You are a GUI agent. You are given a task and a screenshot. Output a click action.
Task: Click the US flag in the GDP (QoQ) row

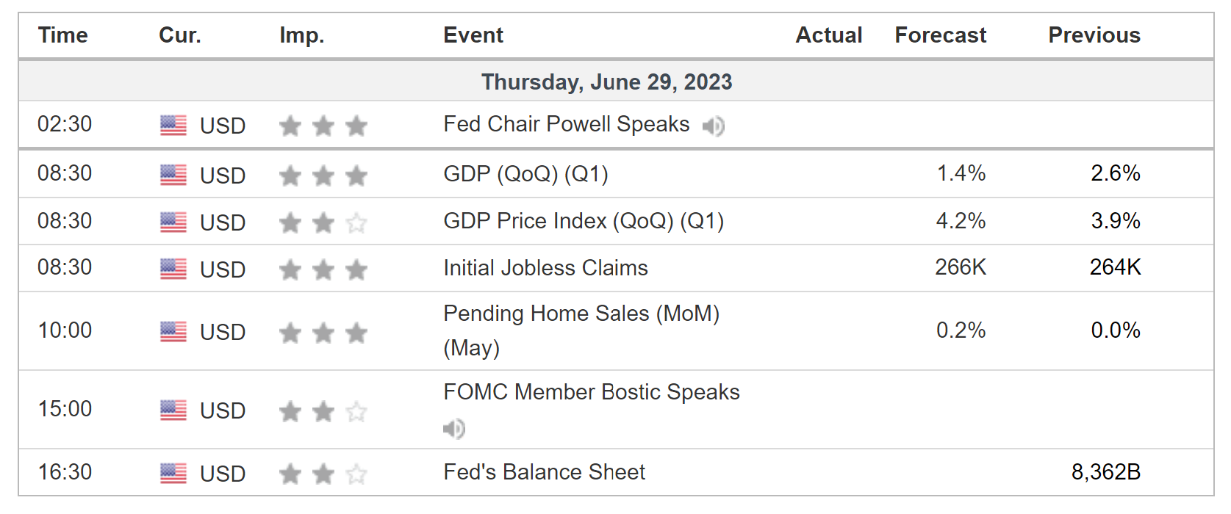(x=173, y=175)
